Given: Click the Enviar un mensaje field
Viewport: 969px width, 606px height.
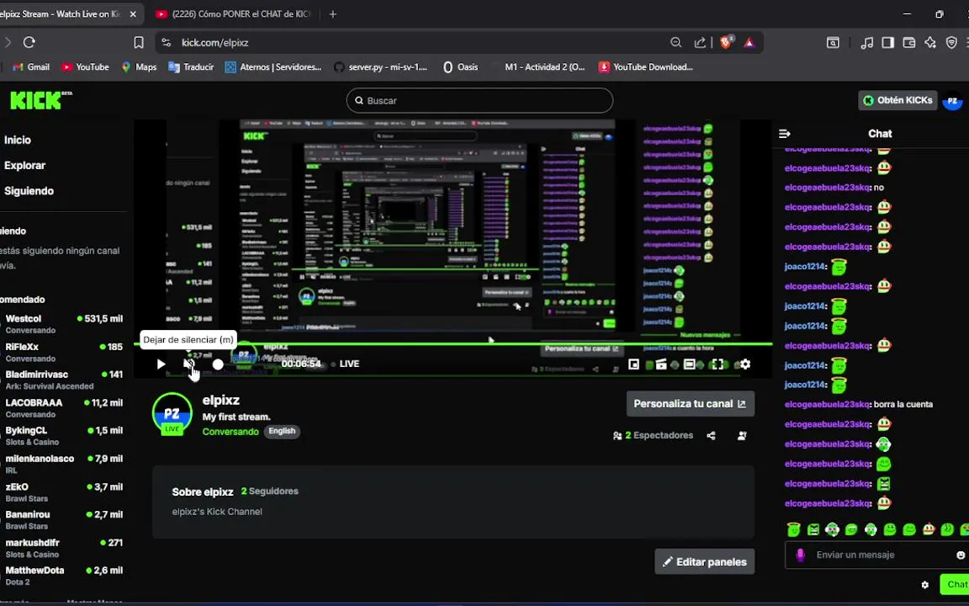Looking at the screenshot, I should 877,555.
